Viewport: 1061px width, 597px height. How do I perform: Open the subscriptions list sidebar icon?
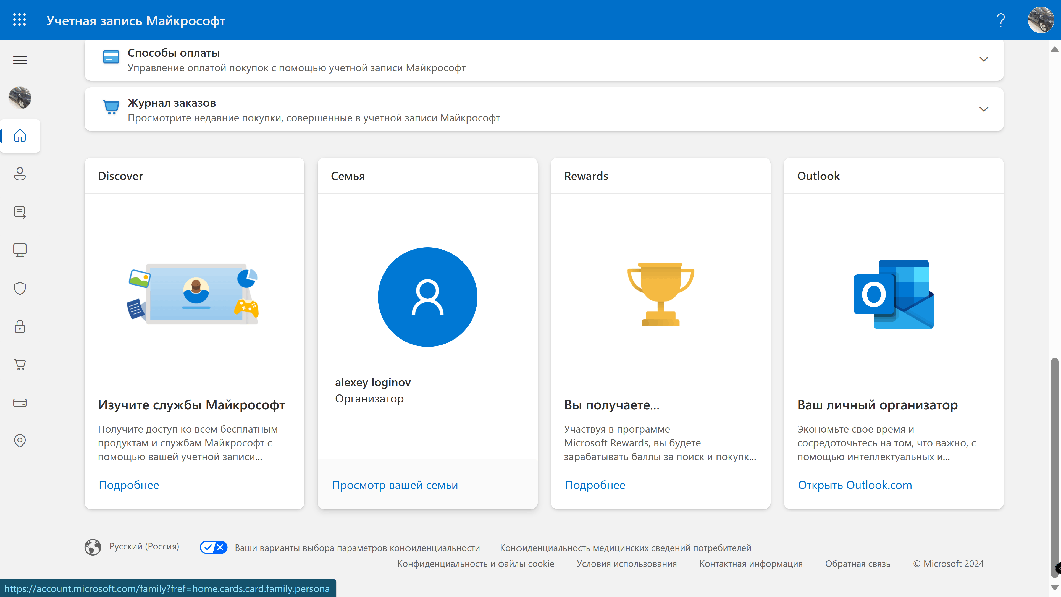point(20,212)
